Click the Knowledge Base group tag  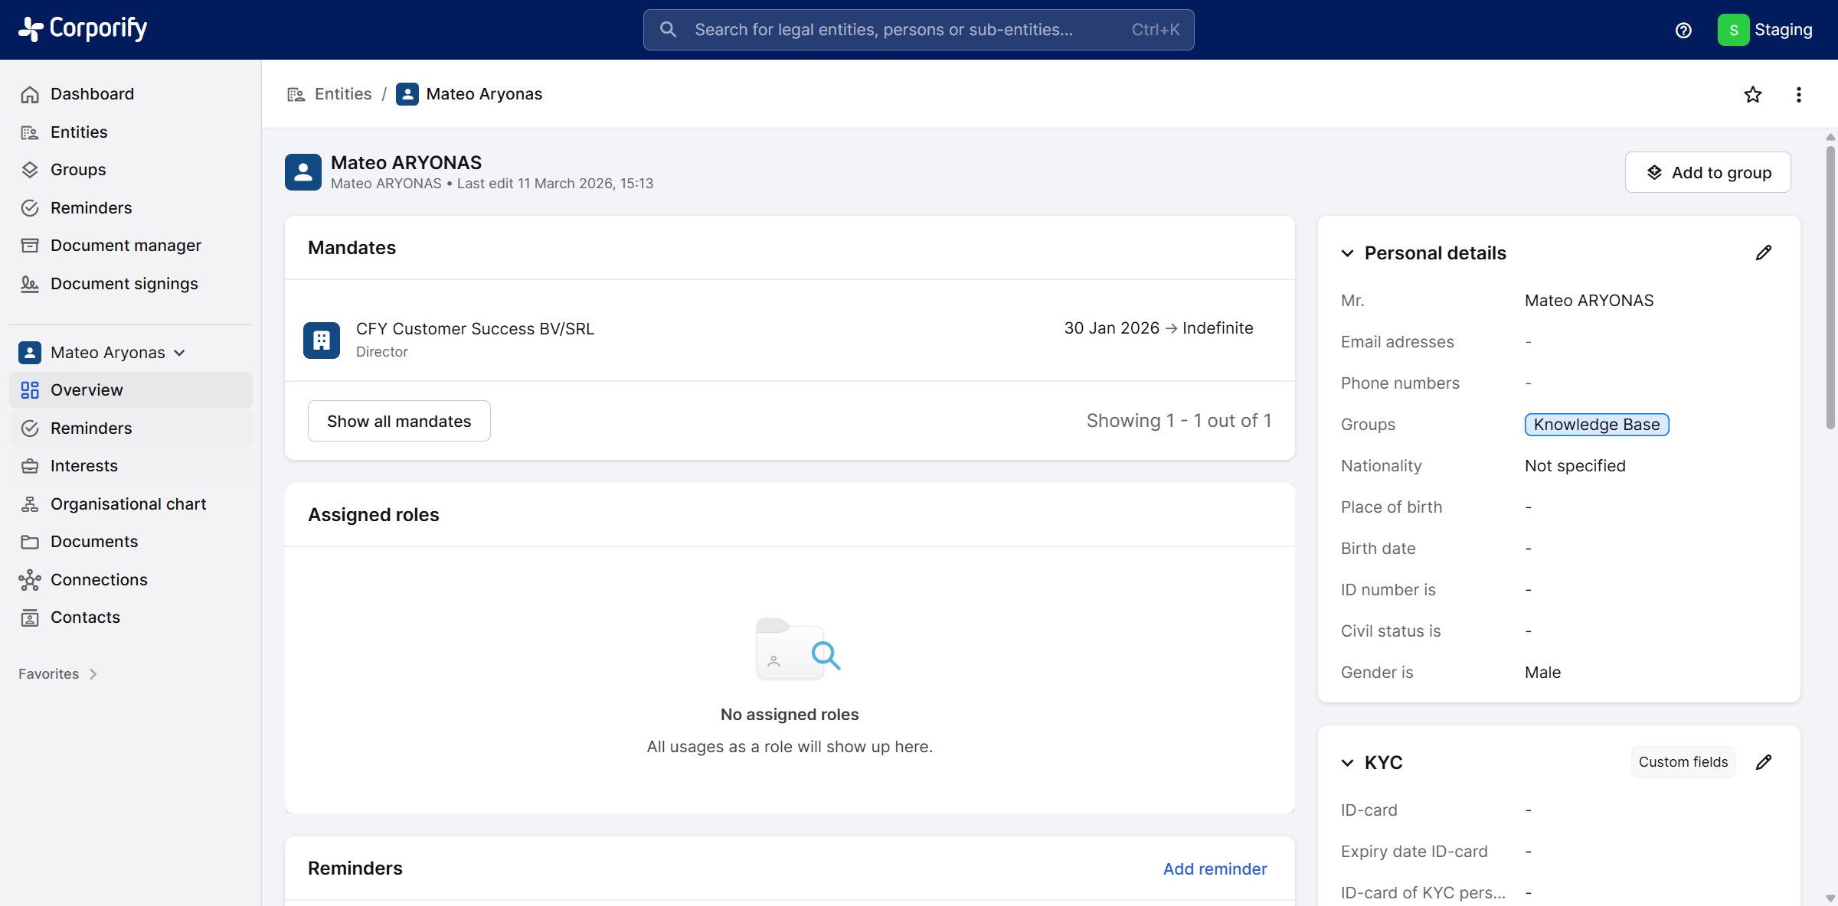point(1596,425)
